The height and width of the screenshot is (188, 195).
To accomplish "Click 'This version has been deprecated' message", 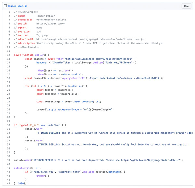I will 81,160.
